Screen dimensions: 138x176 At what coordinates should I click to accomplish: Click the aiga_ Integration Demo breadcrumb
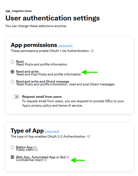click(18, 11)
